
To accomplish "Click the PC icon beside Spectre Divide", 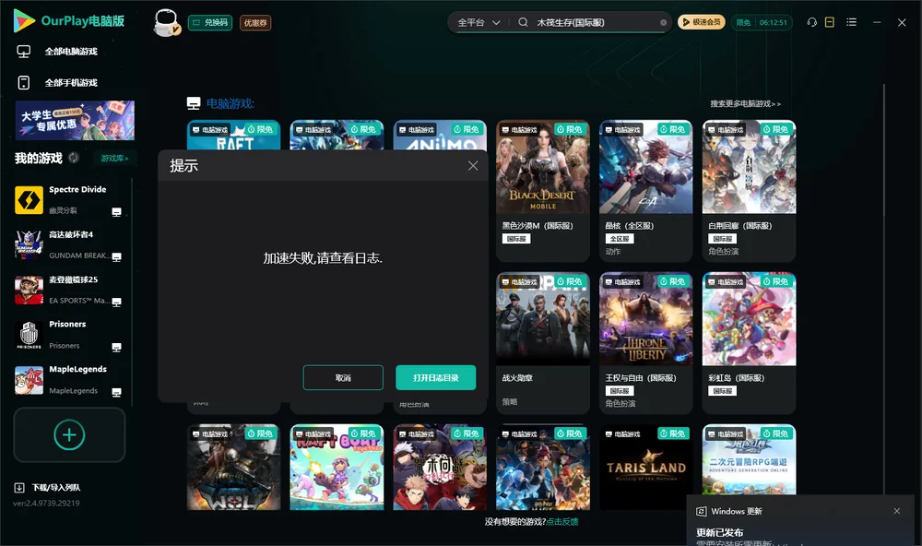I will pos(116,212).
